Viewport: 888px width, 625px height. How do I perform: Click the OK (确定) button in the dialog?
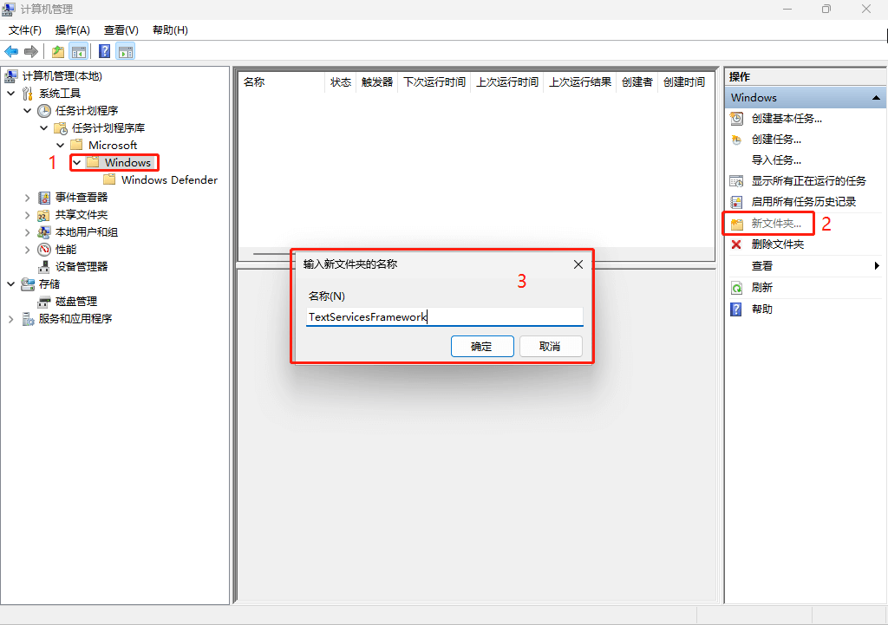coord(482,346)
